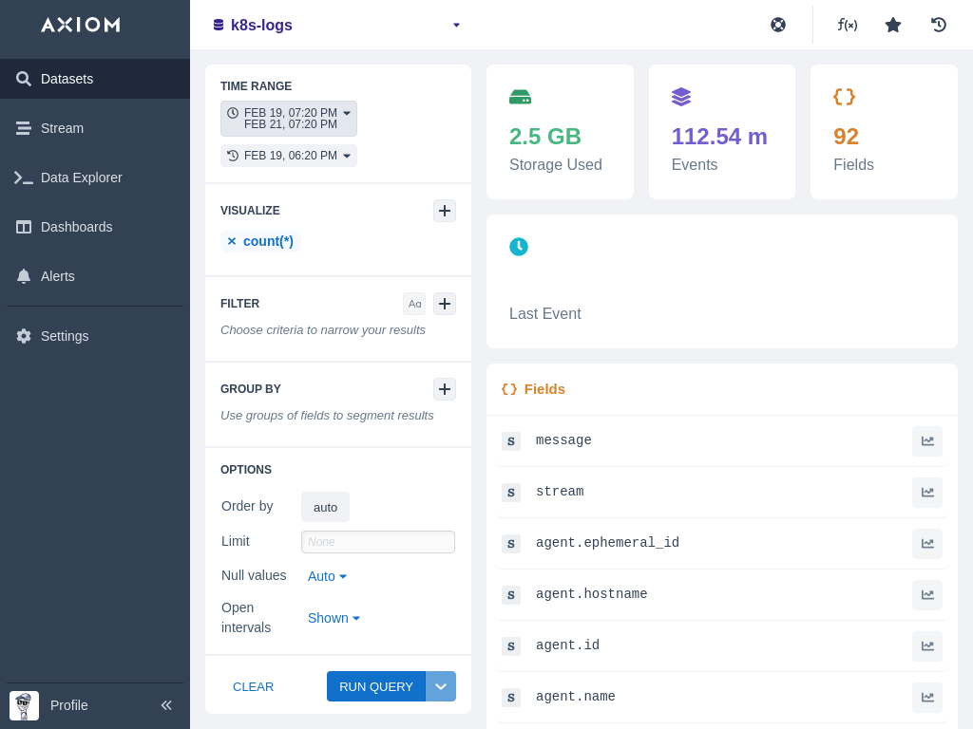Toggle case sensitivity Aa in filter
Screen dimensions: 973x729
click(414, 304)
